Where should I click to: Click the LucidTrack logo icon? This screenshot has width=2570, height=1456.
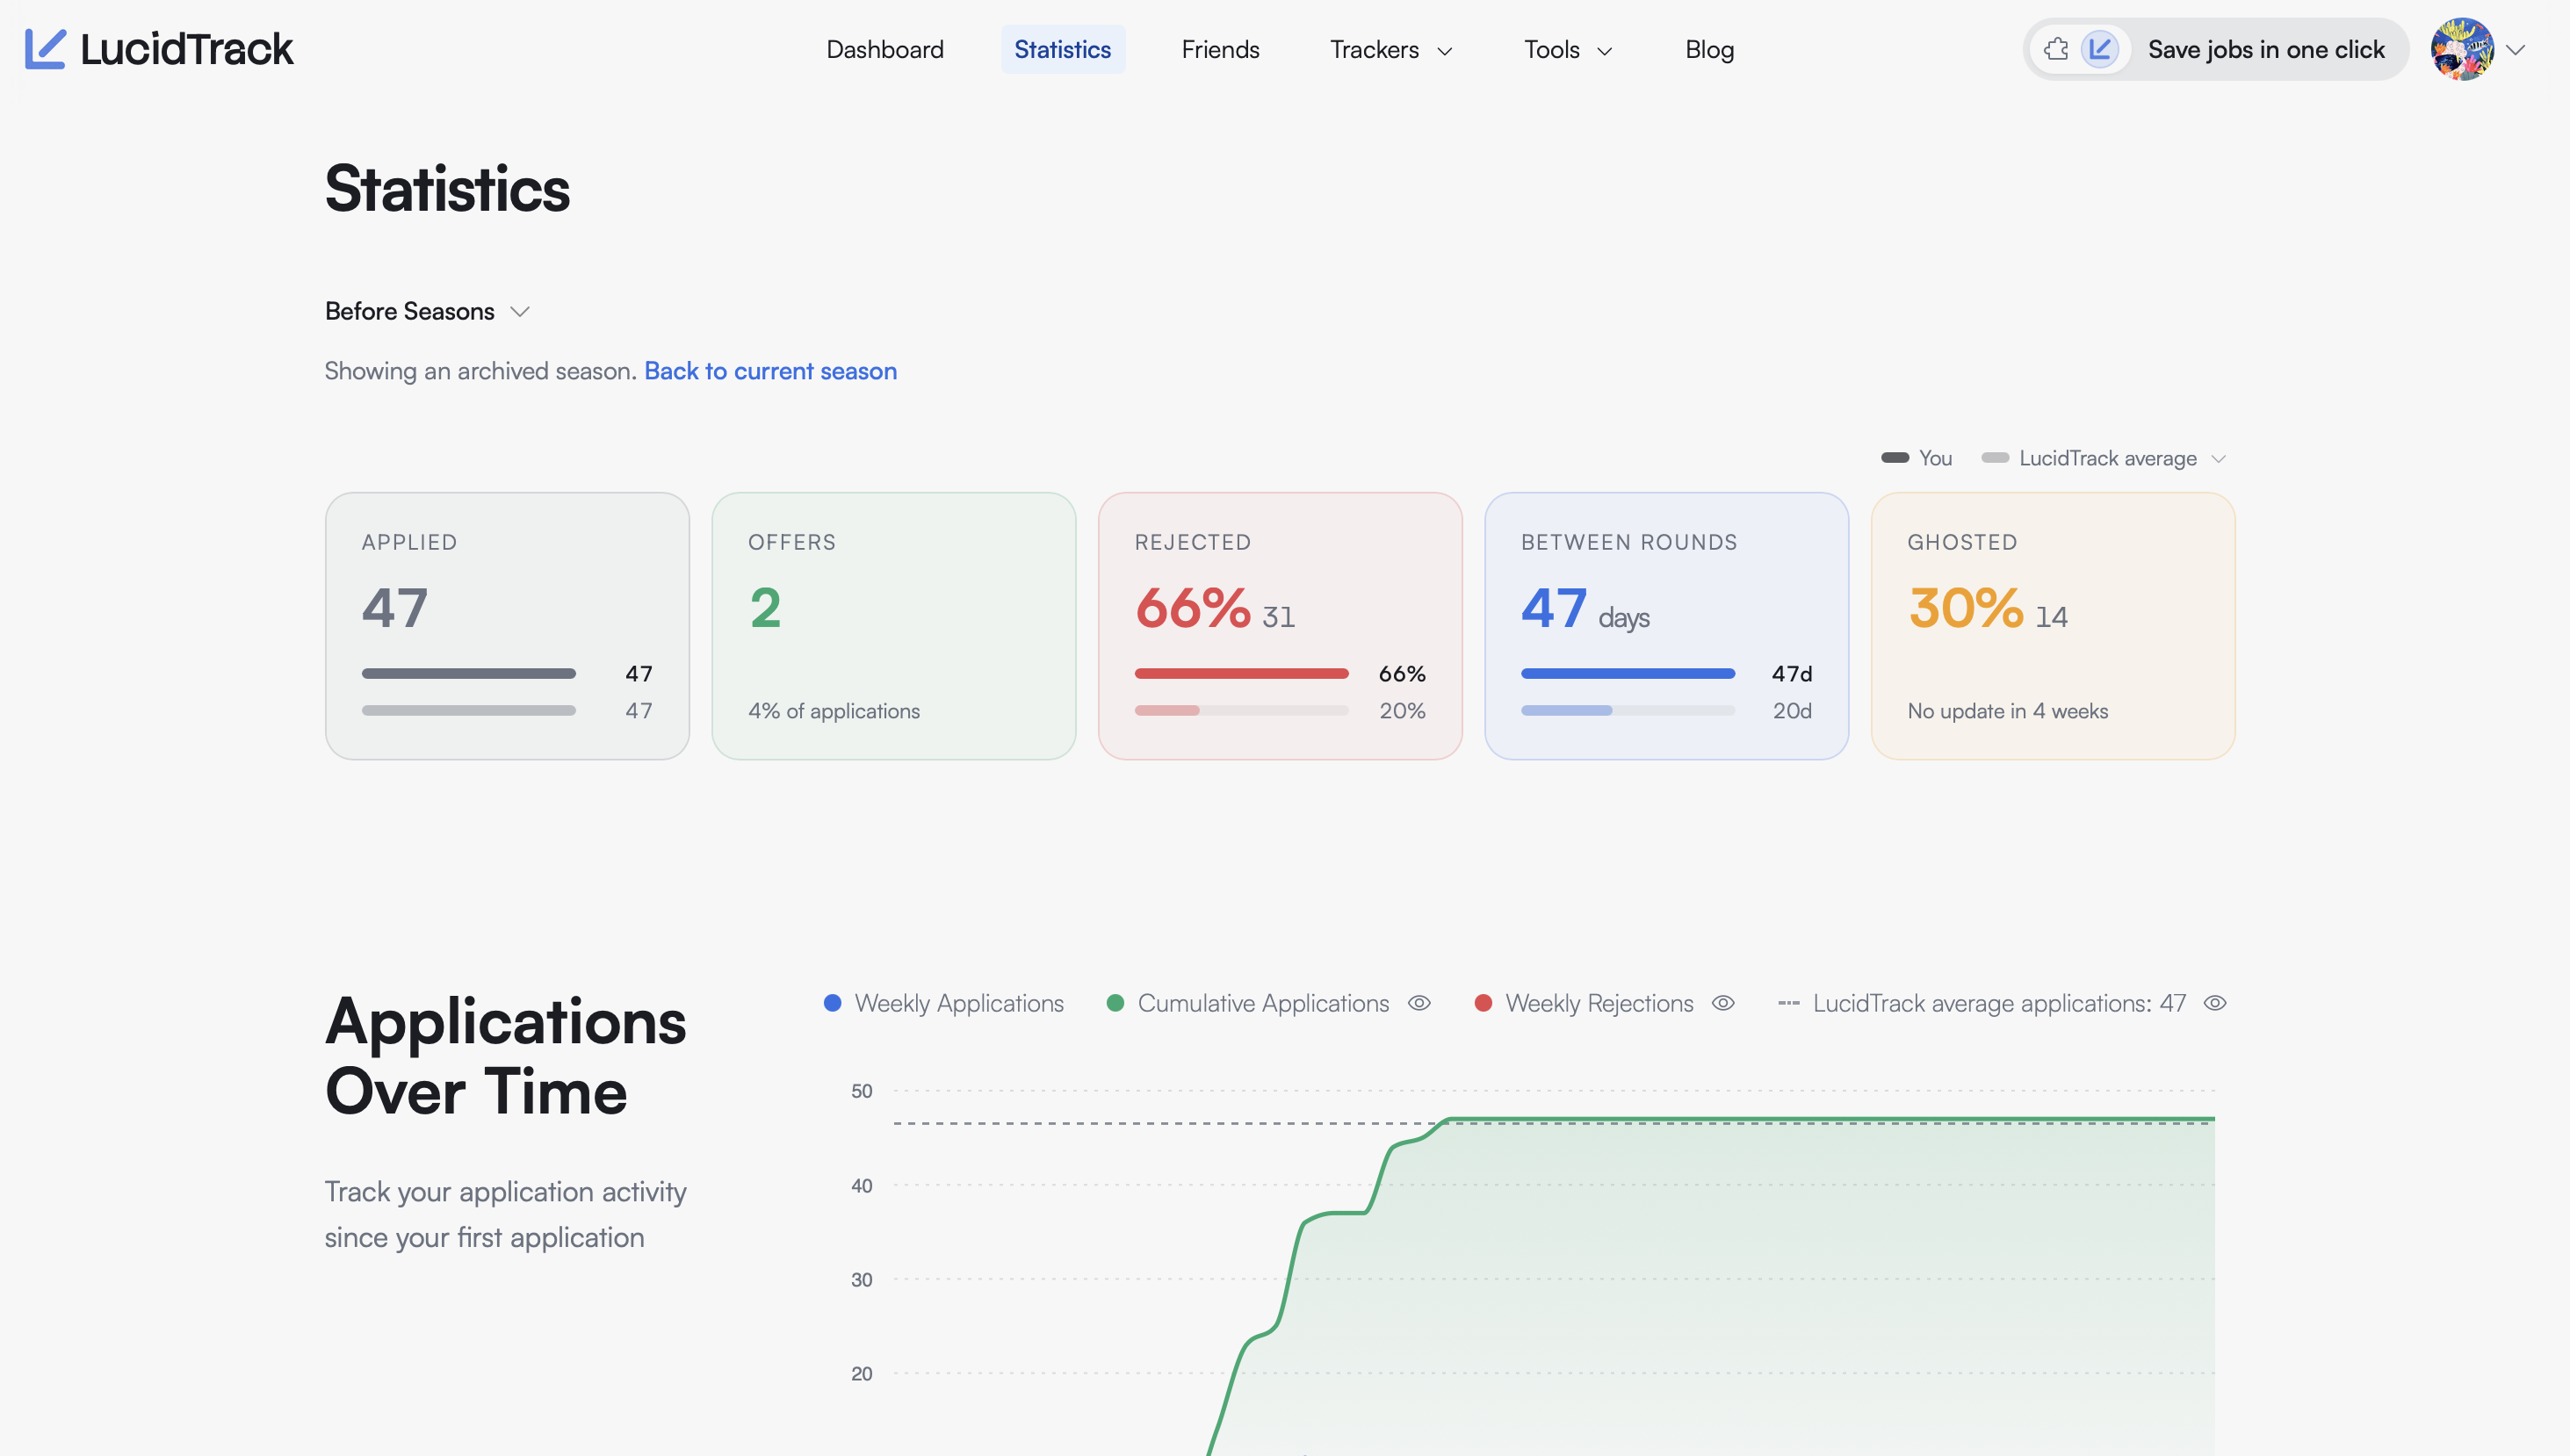45,49
